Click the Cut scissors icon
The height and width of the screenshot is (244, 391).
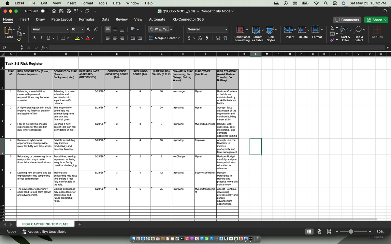point(20,28)
